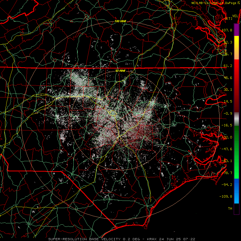Click the VEL legend title
Viewport: 241px width, 241px height.
click(235, 16)
